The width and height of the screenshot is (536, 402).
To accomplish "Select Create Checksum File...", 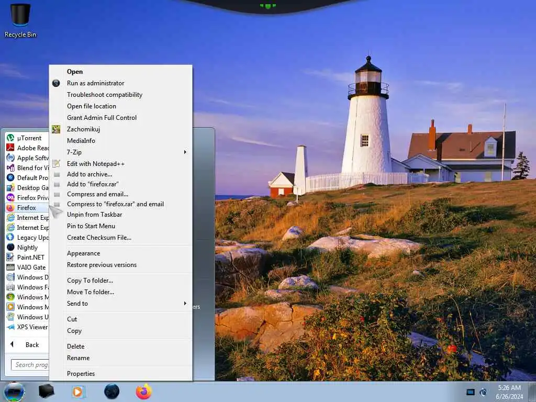I will coord(99,238).
